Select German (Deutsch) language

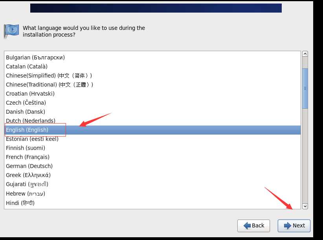152,166
